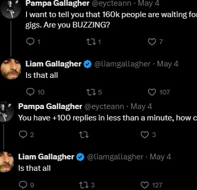Retweet Pampa's 160k people tweet

pos(90,42)
